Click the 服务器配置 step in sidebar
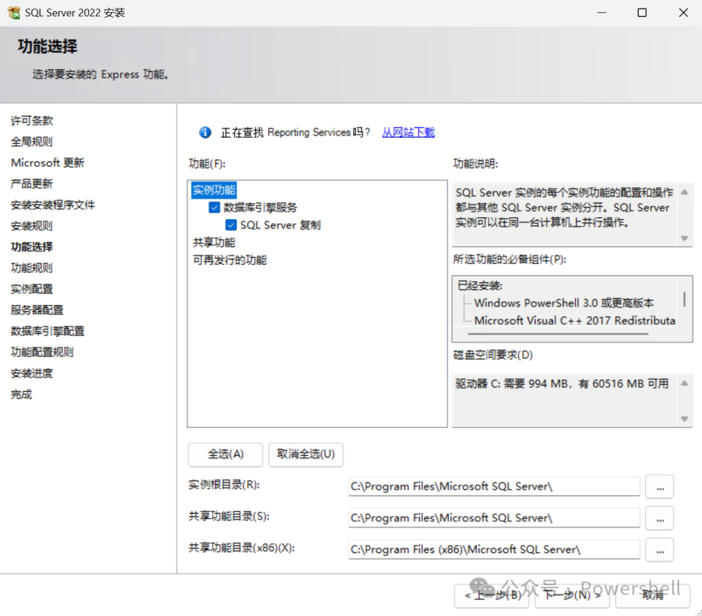The height and width of the screenshot is (616, 702). tap(37, 310)
